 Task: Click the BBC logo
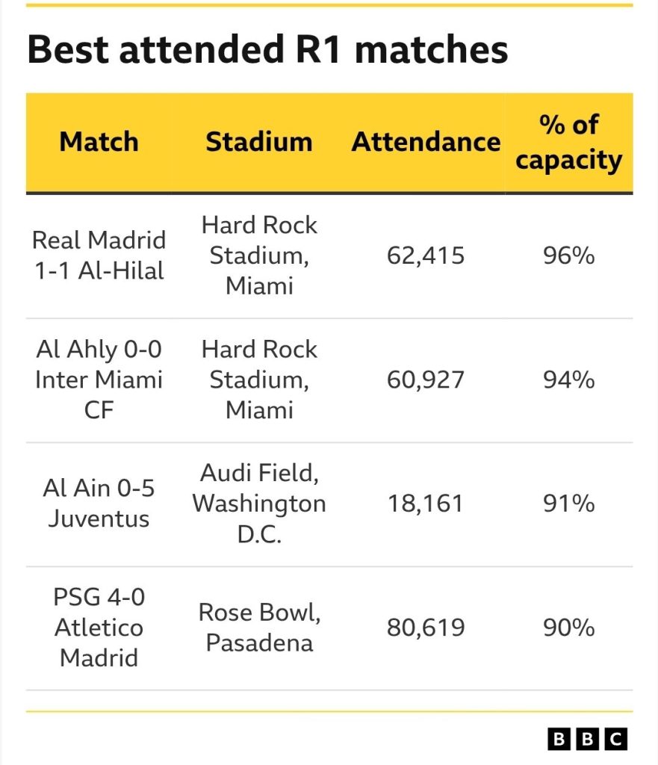[x=587, y=740]
